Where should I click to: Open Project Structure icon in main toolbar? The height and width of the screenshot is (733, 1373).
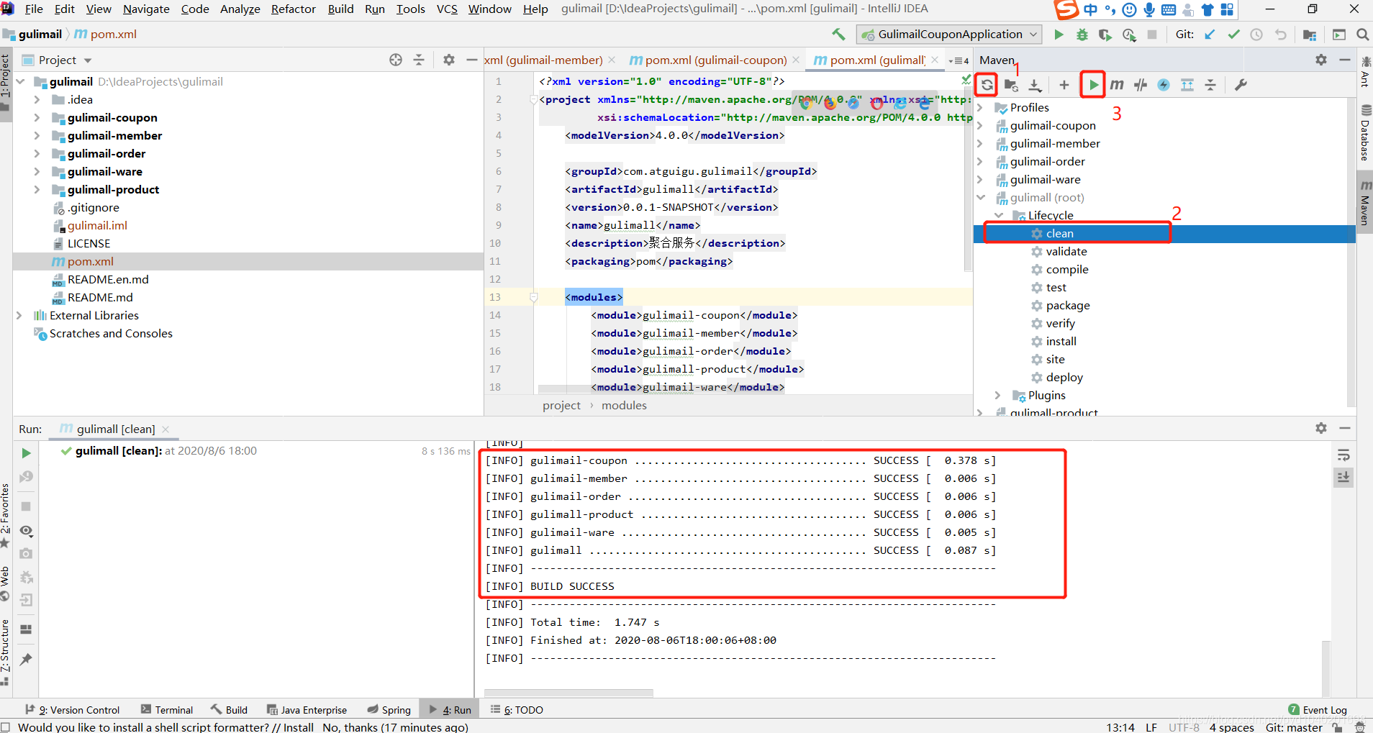[x=1310, y=34]
